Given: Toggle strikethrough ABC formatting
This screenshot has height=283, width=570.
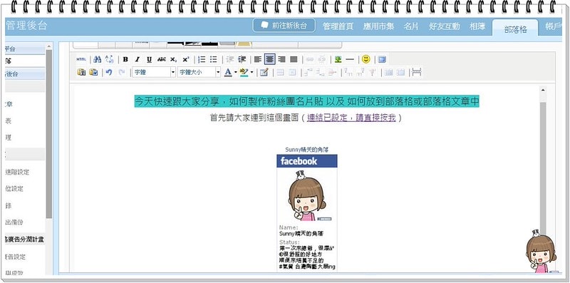Looking at the screenshot, I should (x=162, y=59).
